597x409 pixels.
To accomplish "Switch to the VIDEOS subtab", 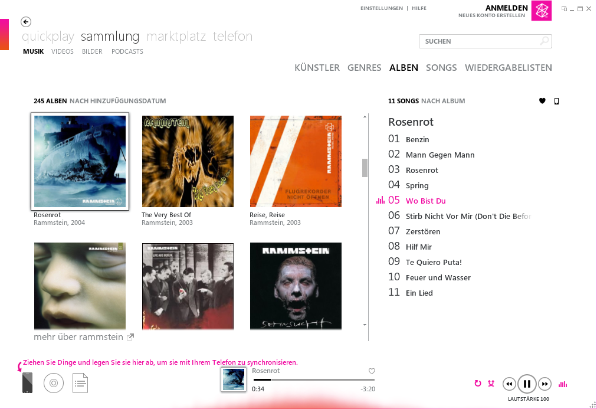I will 63,51.
